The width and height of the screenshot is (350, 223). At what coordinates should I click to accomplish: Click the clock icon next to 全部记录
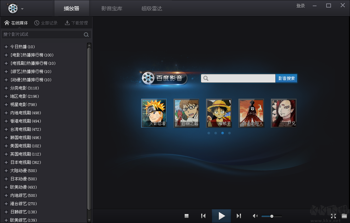pos(36,22)
